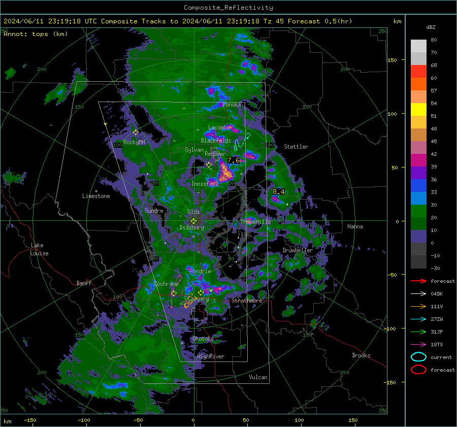Select the 8.4 storm top annotation

tap(278, 192)
